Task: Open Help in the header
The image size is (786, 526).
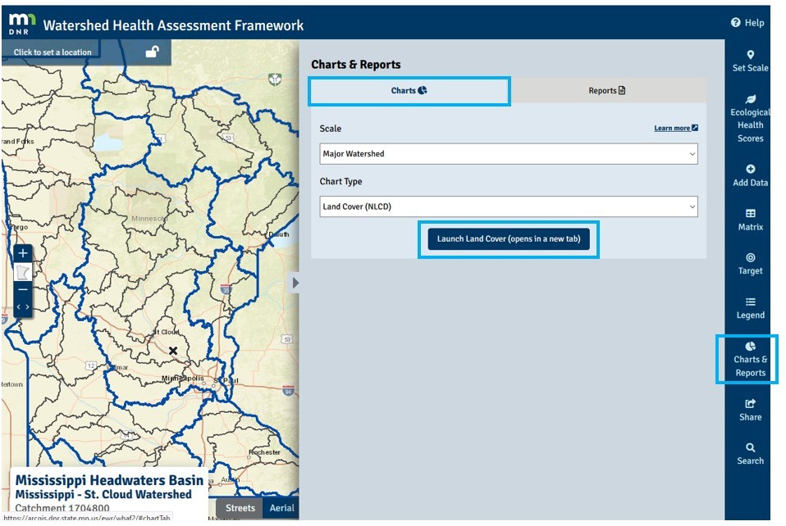Action: 747,23
